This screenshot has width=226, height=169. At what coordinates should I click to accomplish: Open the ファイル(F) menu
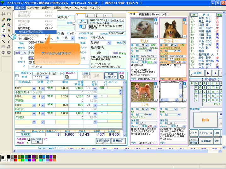pyautogui.click(x=7, y=8)
